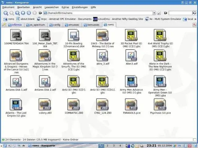Open the about:blank bookmark

pyautogui.click(x=25, y=19)
